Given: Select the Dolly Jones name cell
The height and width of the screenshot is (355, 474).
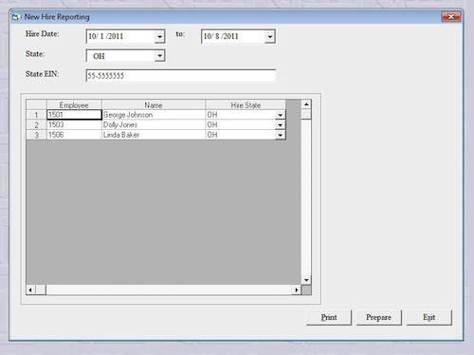Looking at the screenshot, I should coord(154,124).
